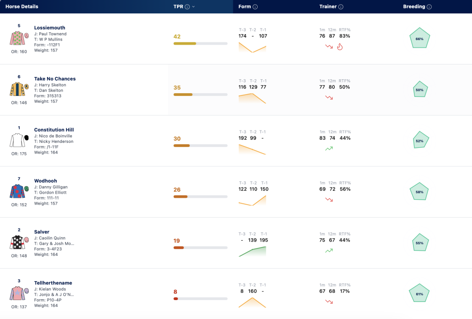Click Salver's green form sparkline chart
472x319 pixels.
pos(252,252)
